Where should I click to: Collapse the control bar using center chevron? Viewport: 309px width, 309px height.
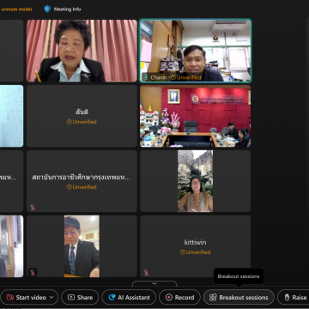[154, 283]
